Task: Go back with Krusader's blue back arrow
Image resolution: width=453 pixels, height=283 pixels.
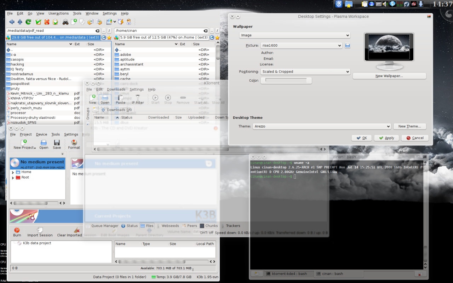Action: point(12,22)
